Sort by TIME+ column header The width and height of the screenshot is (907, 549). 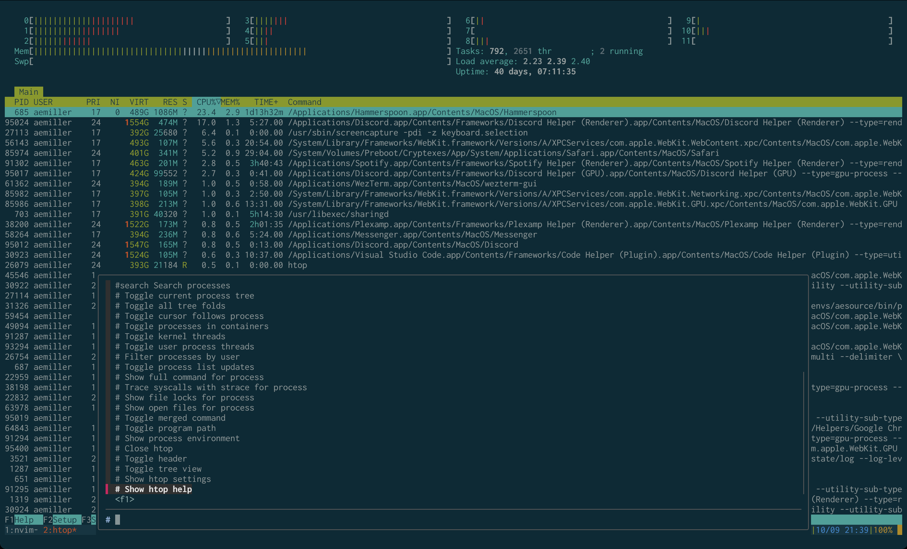[266, 102]
